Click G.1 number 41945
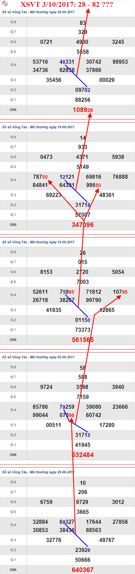 coord(83,445)
